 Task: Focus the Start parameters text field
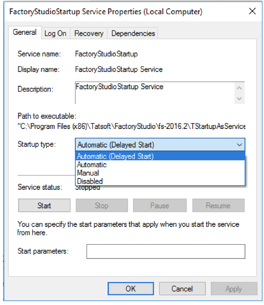pos(166,252)
